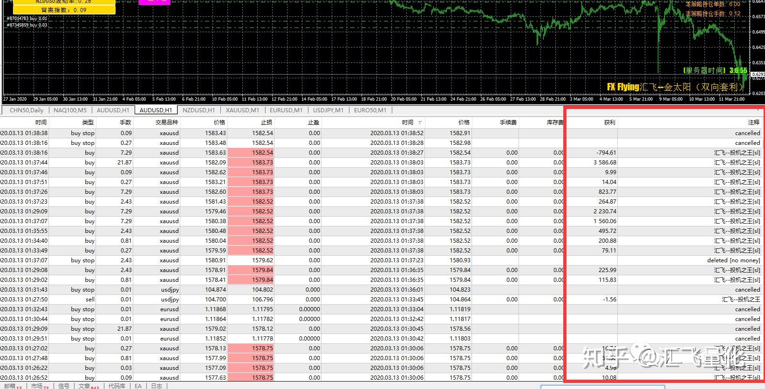Screen dimensions: 765x389
Task: Switch to the CHN50,Daily chart tab
Action: click(26, 110)
